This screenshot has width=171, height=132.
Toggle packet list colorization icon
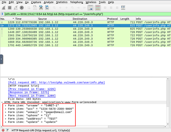(x=98, y=8)
